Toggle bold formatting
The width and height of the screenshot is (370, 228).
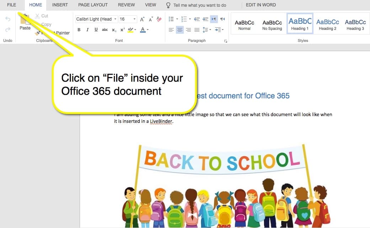coord(79,30)
